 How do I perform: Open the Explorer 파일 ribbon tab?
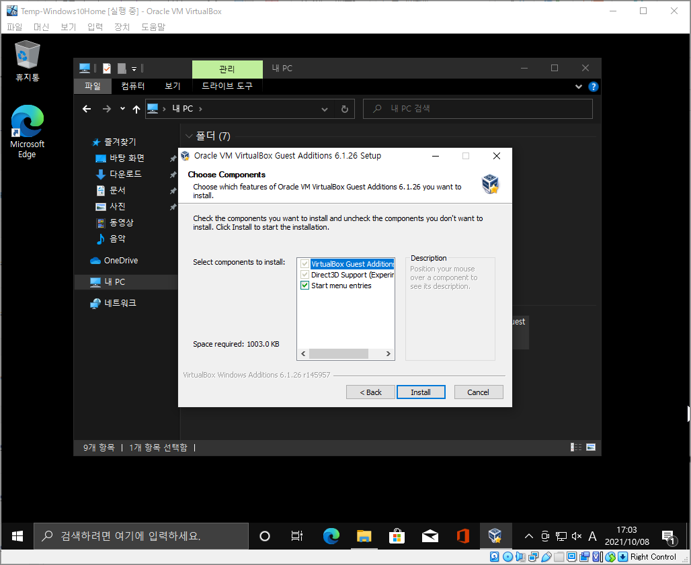pyautogui.click(x=93, y=86)
